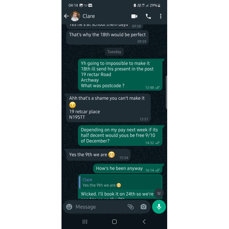
Task: Tap the Android back navigation chevron
Action: click(x=144, y=222)
